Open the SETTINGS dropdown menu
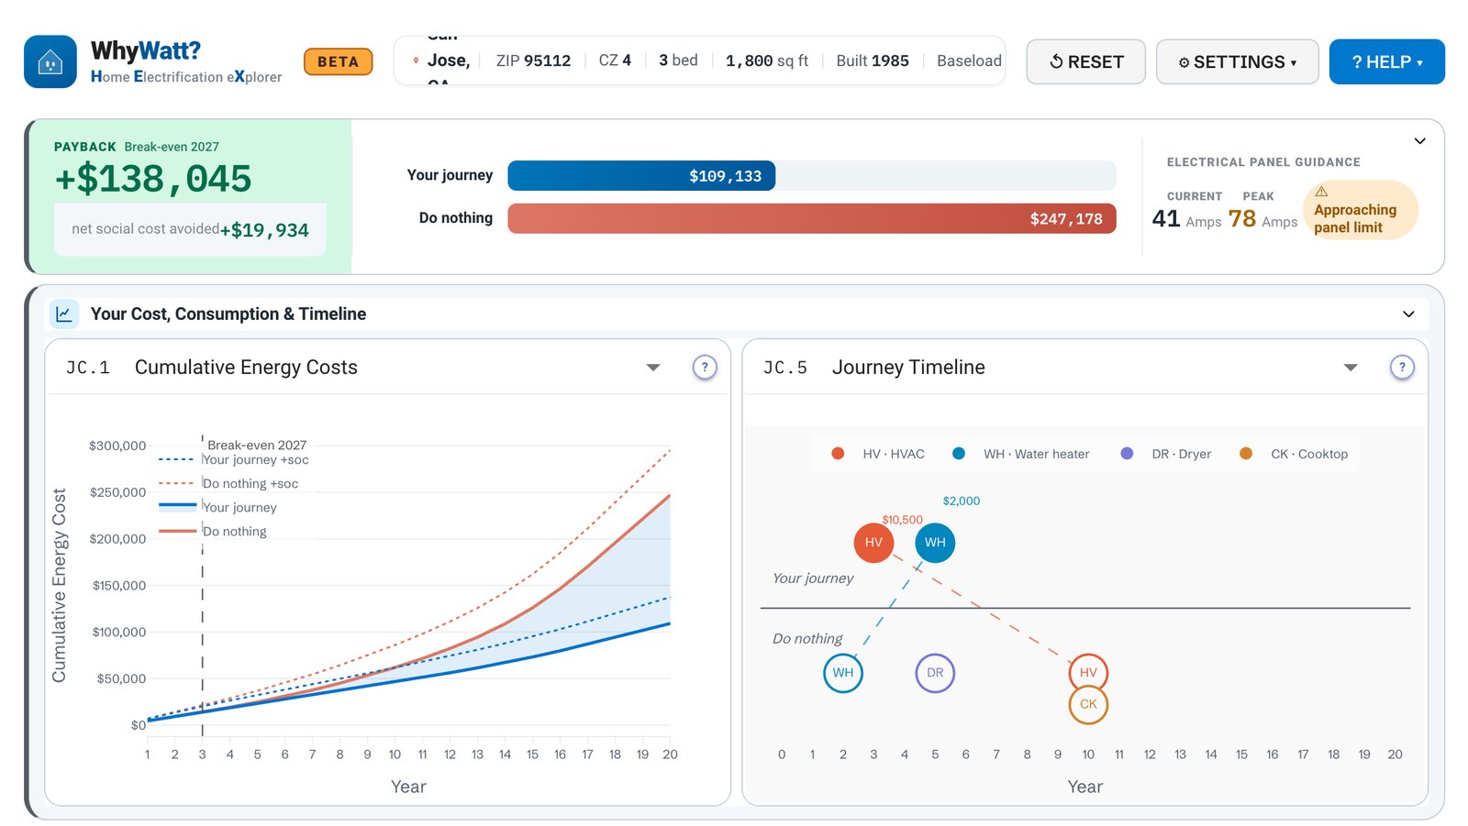The image size is (1468, 826). (1237, 61)
